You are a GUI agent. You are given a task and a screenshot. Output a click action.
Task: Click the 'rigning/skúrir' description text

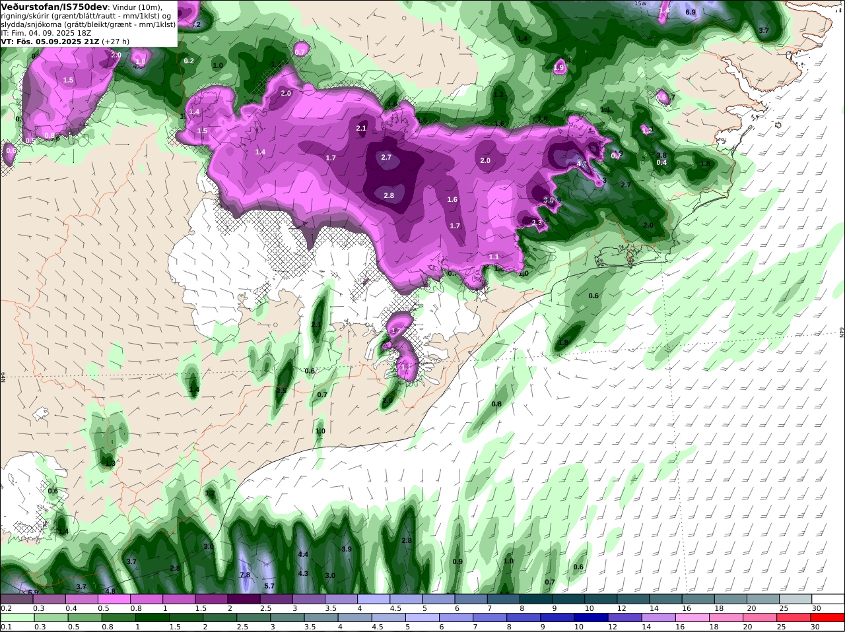coord(26,16)
